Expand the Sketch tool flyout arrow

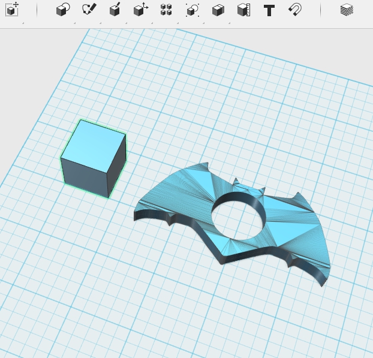100,23
